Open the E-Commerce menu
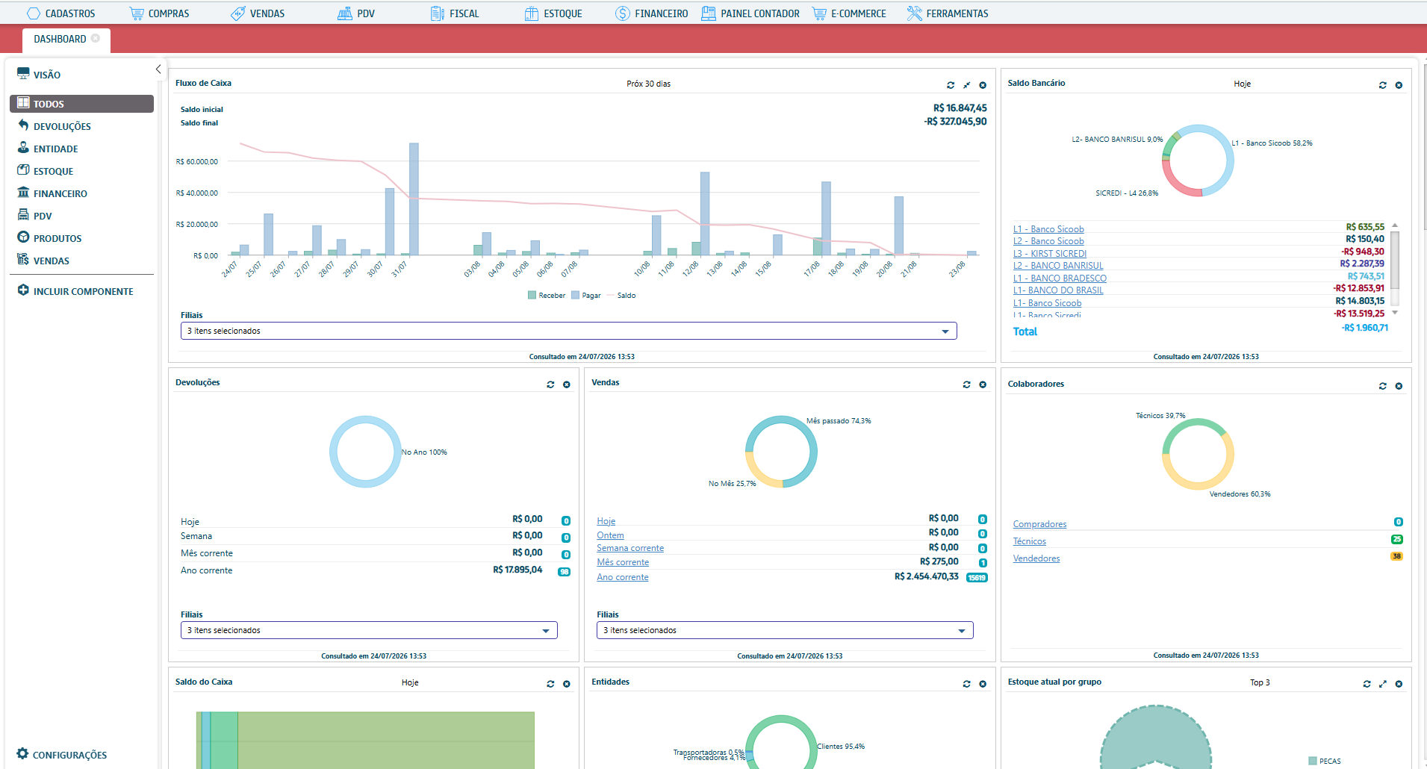The width and height of the screenshot is (1427, 769). click(849, 13)
